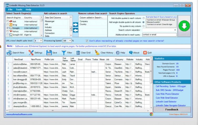Click the Google DZ engine icon
The image size is (198, 125).
[11, 35]
